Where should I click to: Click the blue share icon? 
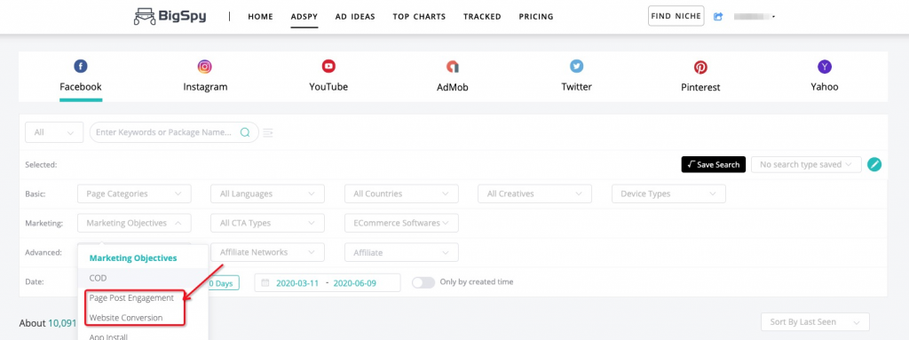(718, 17)
